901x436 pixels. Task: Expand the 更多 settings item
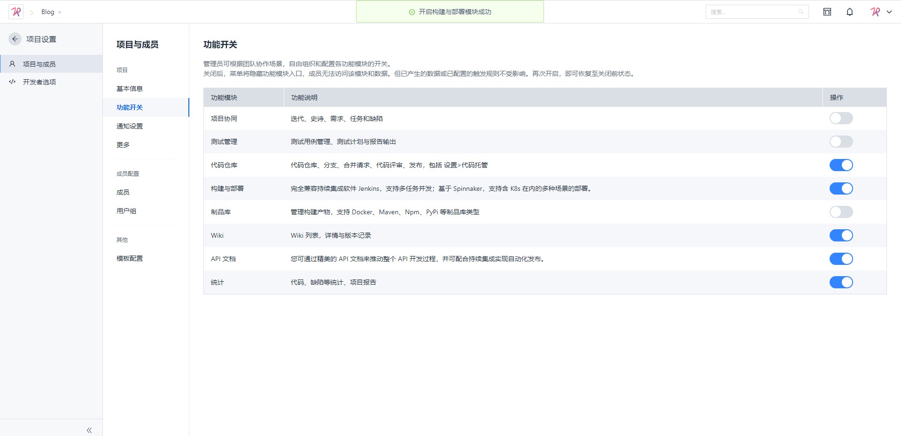pyautogui.click(x=123, y=145)
